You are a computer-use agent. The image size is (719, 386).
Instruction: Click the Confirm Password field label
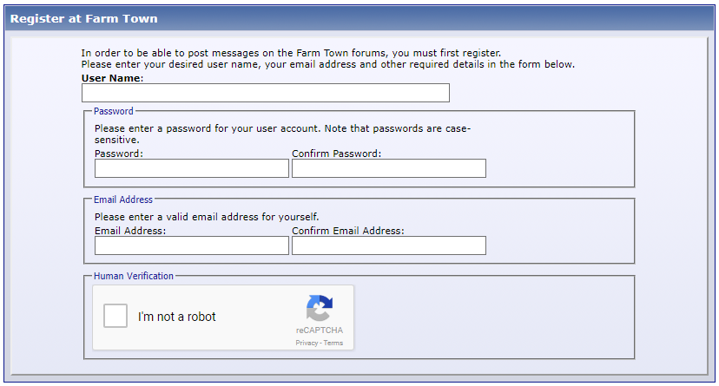pos(337,154)
